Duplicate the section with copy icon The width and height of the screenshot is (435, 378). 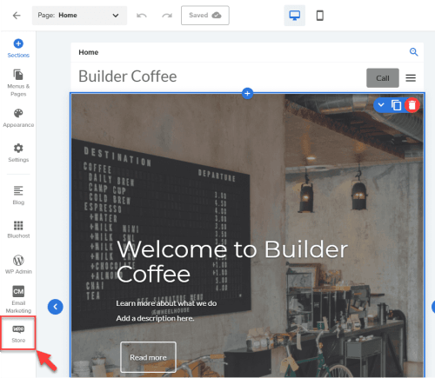click(x=396, y=105)
